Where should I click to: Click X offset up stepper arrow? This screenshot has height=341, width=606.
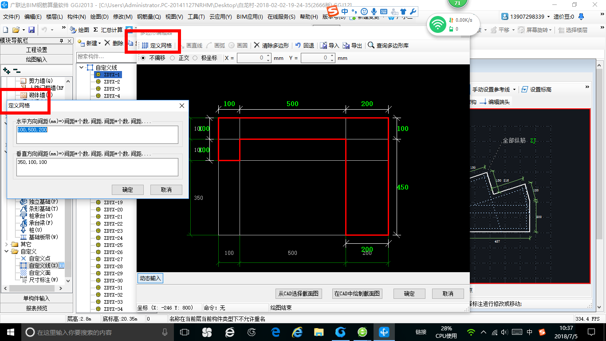(268, 56)
